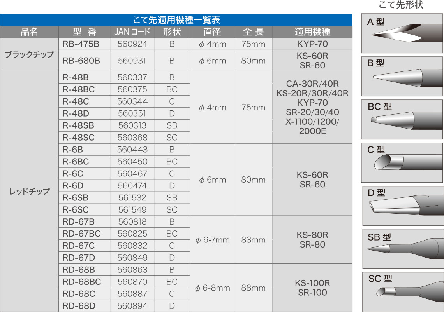Viewport: 444px width, 312px height.
Task: Select model number RD-67BC
Action: [x=81, y=234]
